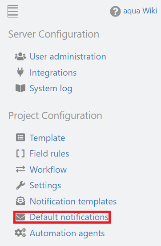Open the project Template configuration
161x246 pixels.
48,138
